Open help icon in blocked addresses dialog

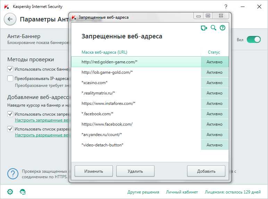click(x=223, y=28)
